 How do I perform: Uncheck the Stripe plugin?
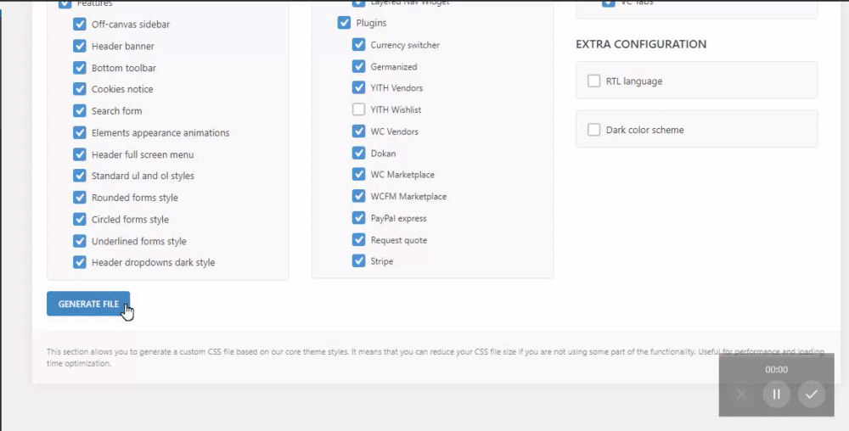click(358, 260)
